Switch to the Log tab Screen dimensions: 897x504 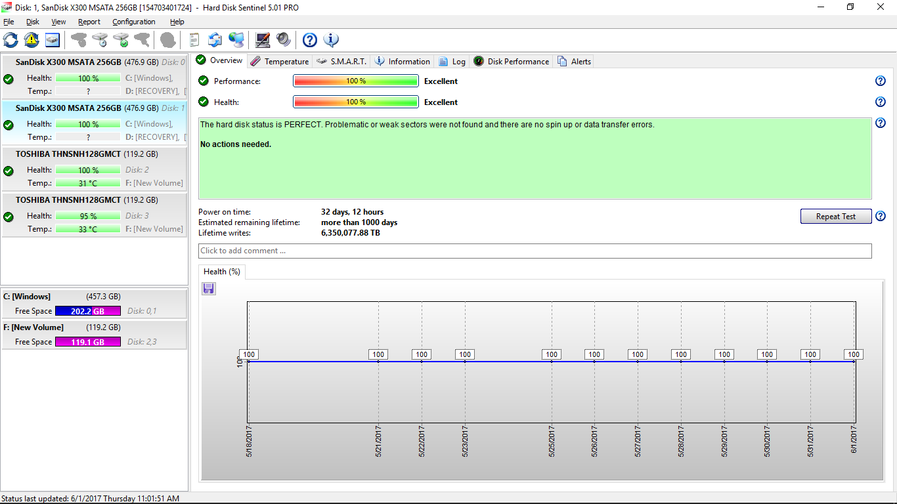coord(452,61)
